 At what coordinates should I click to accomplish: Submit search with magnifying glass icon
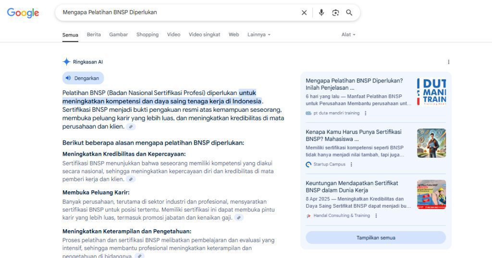tap(349, 12)
